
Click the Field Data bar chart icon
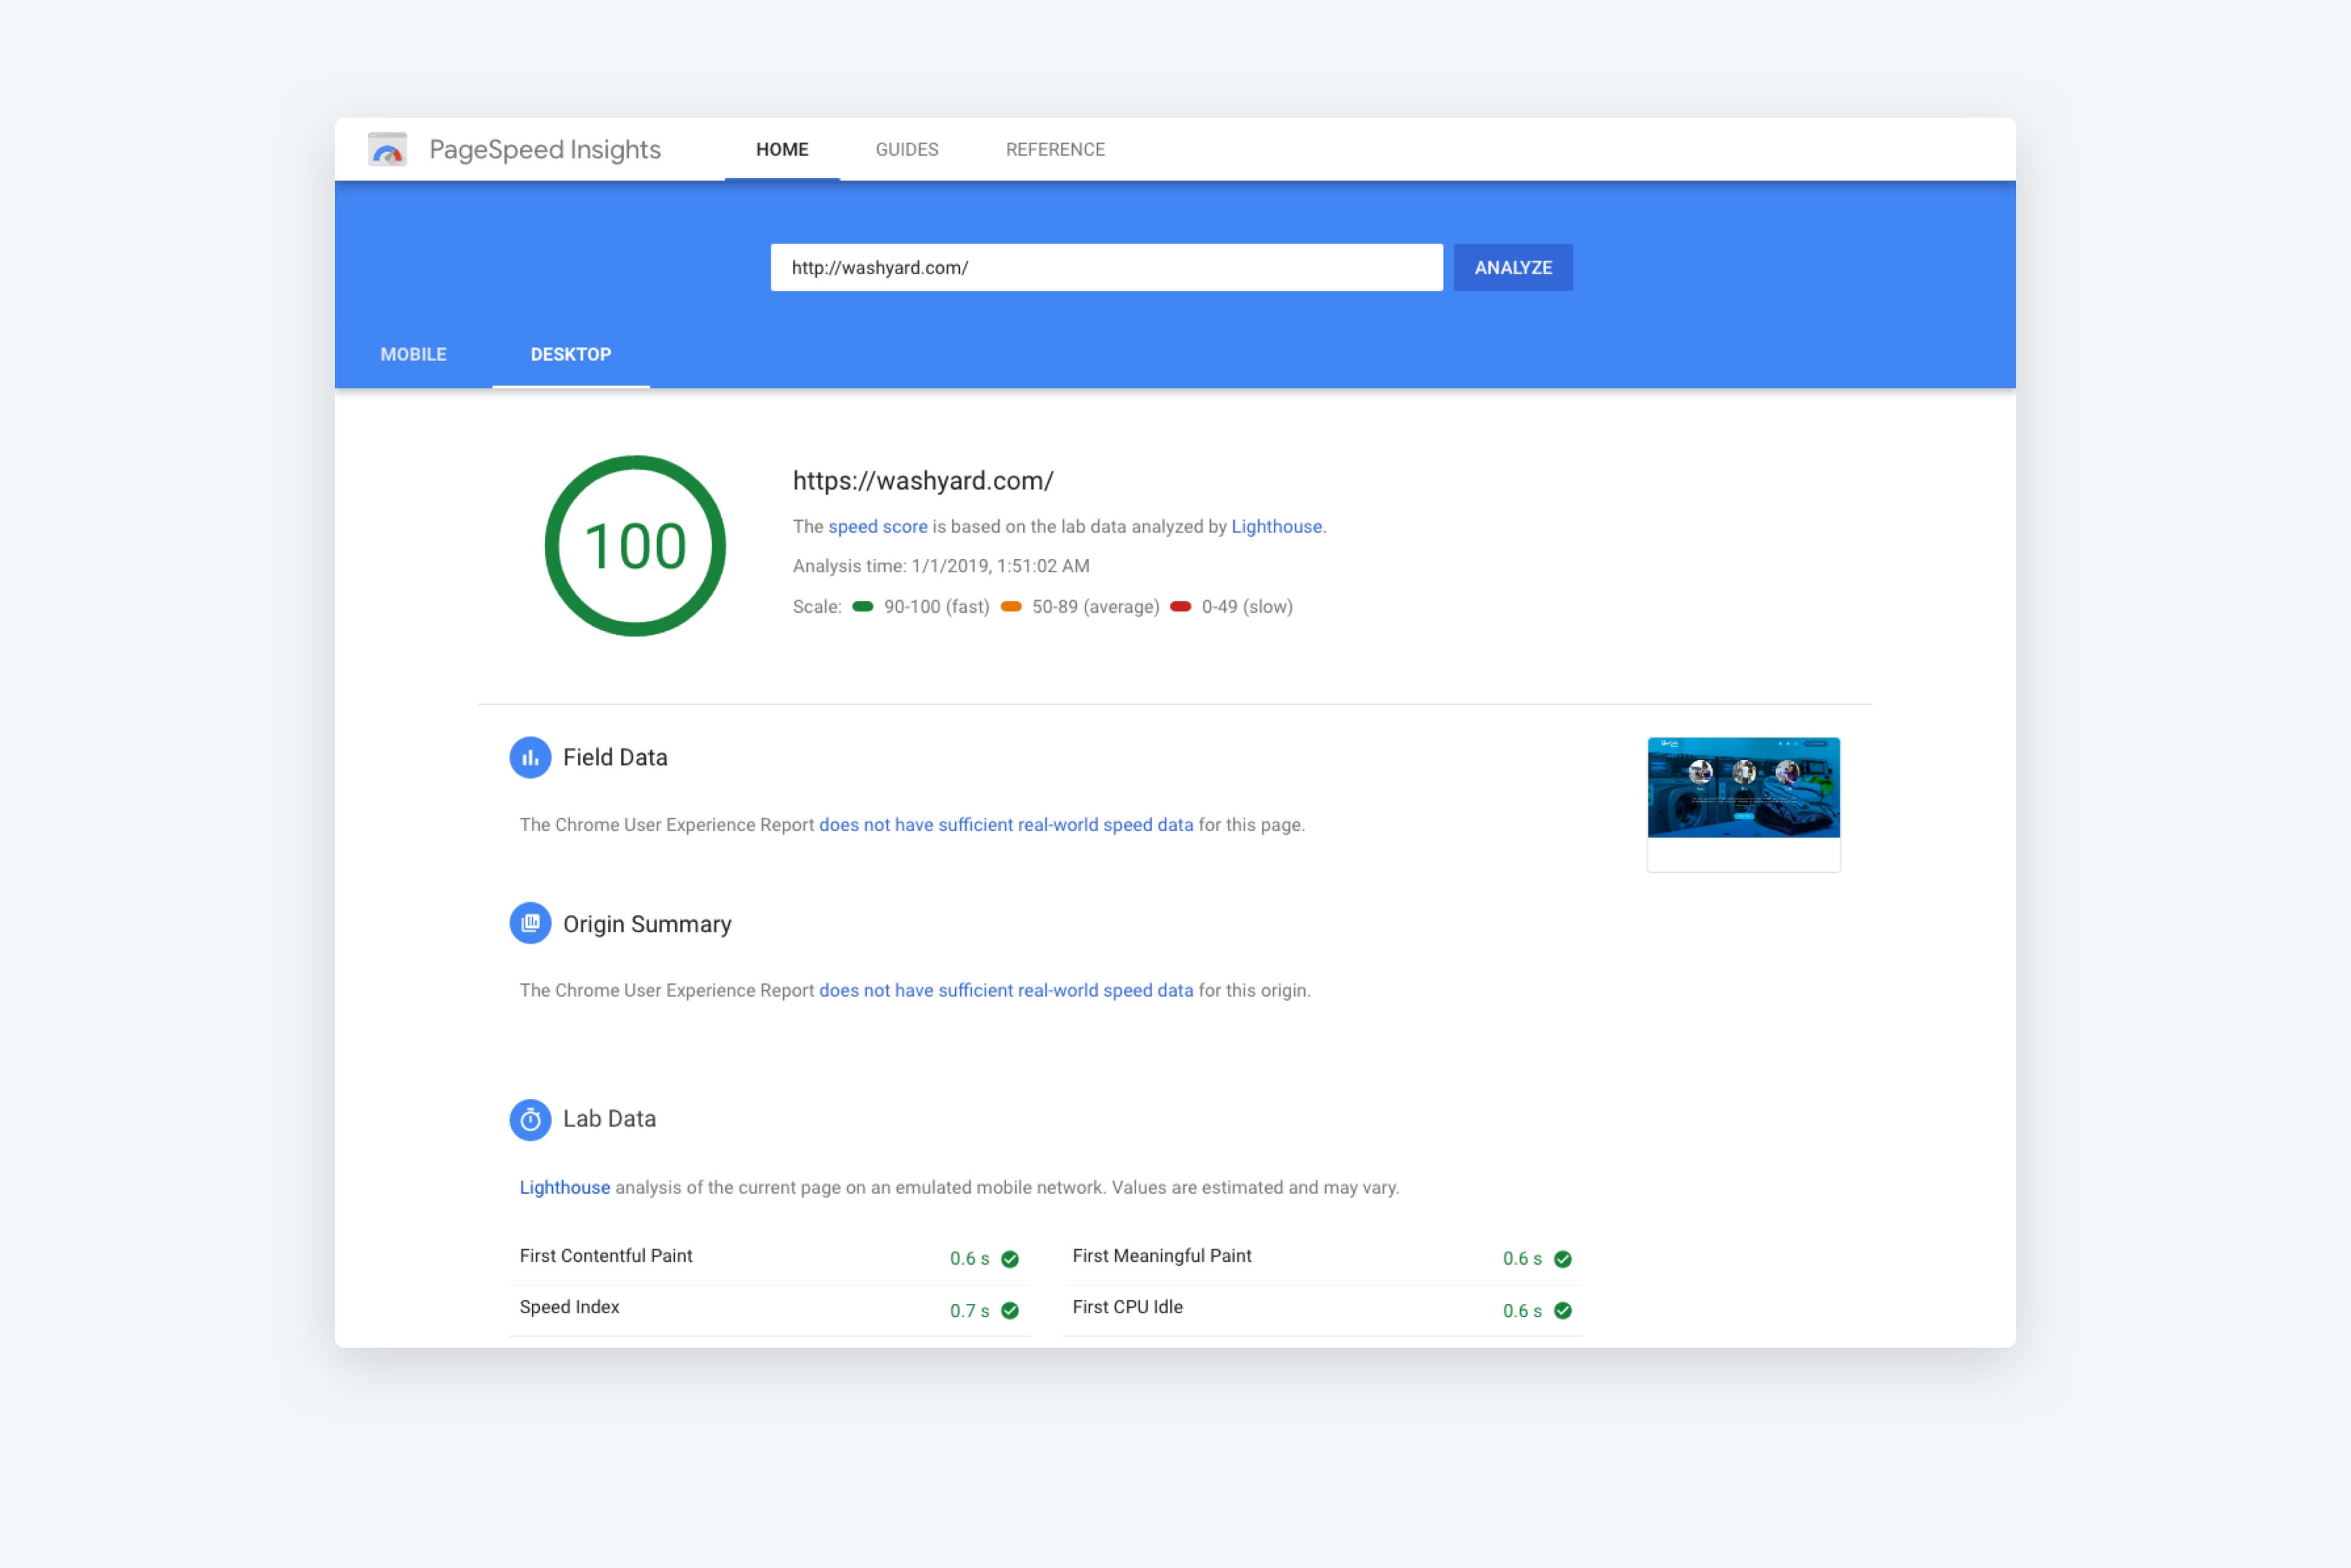tap(530, 757)
